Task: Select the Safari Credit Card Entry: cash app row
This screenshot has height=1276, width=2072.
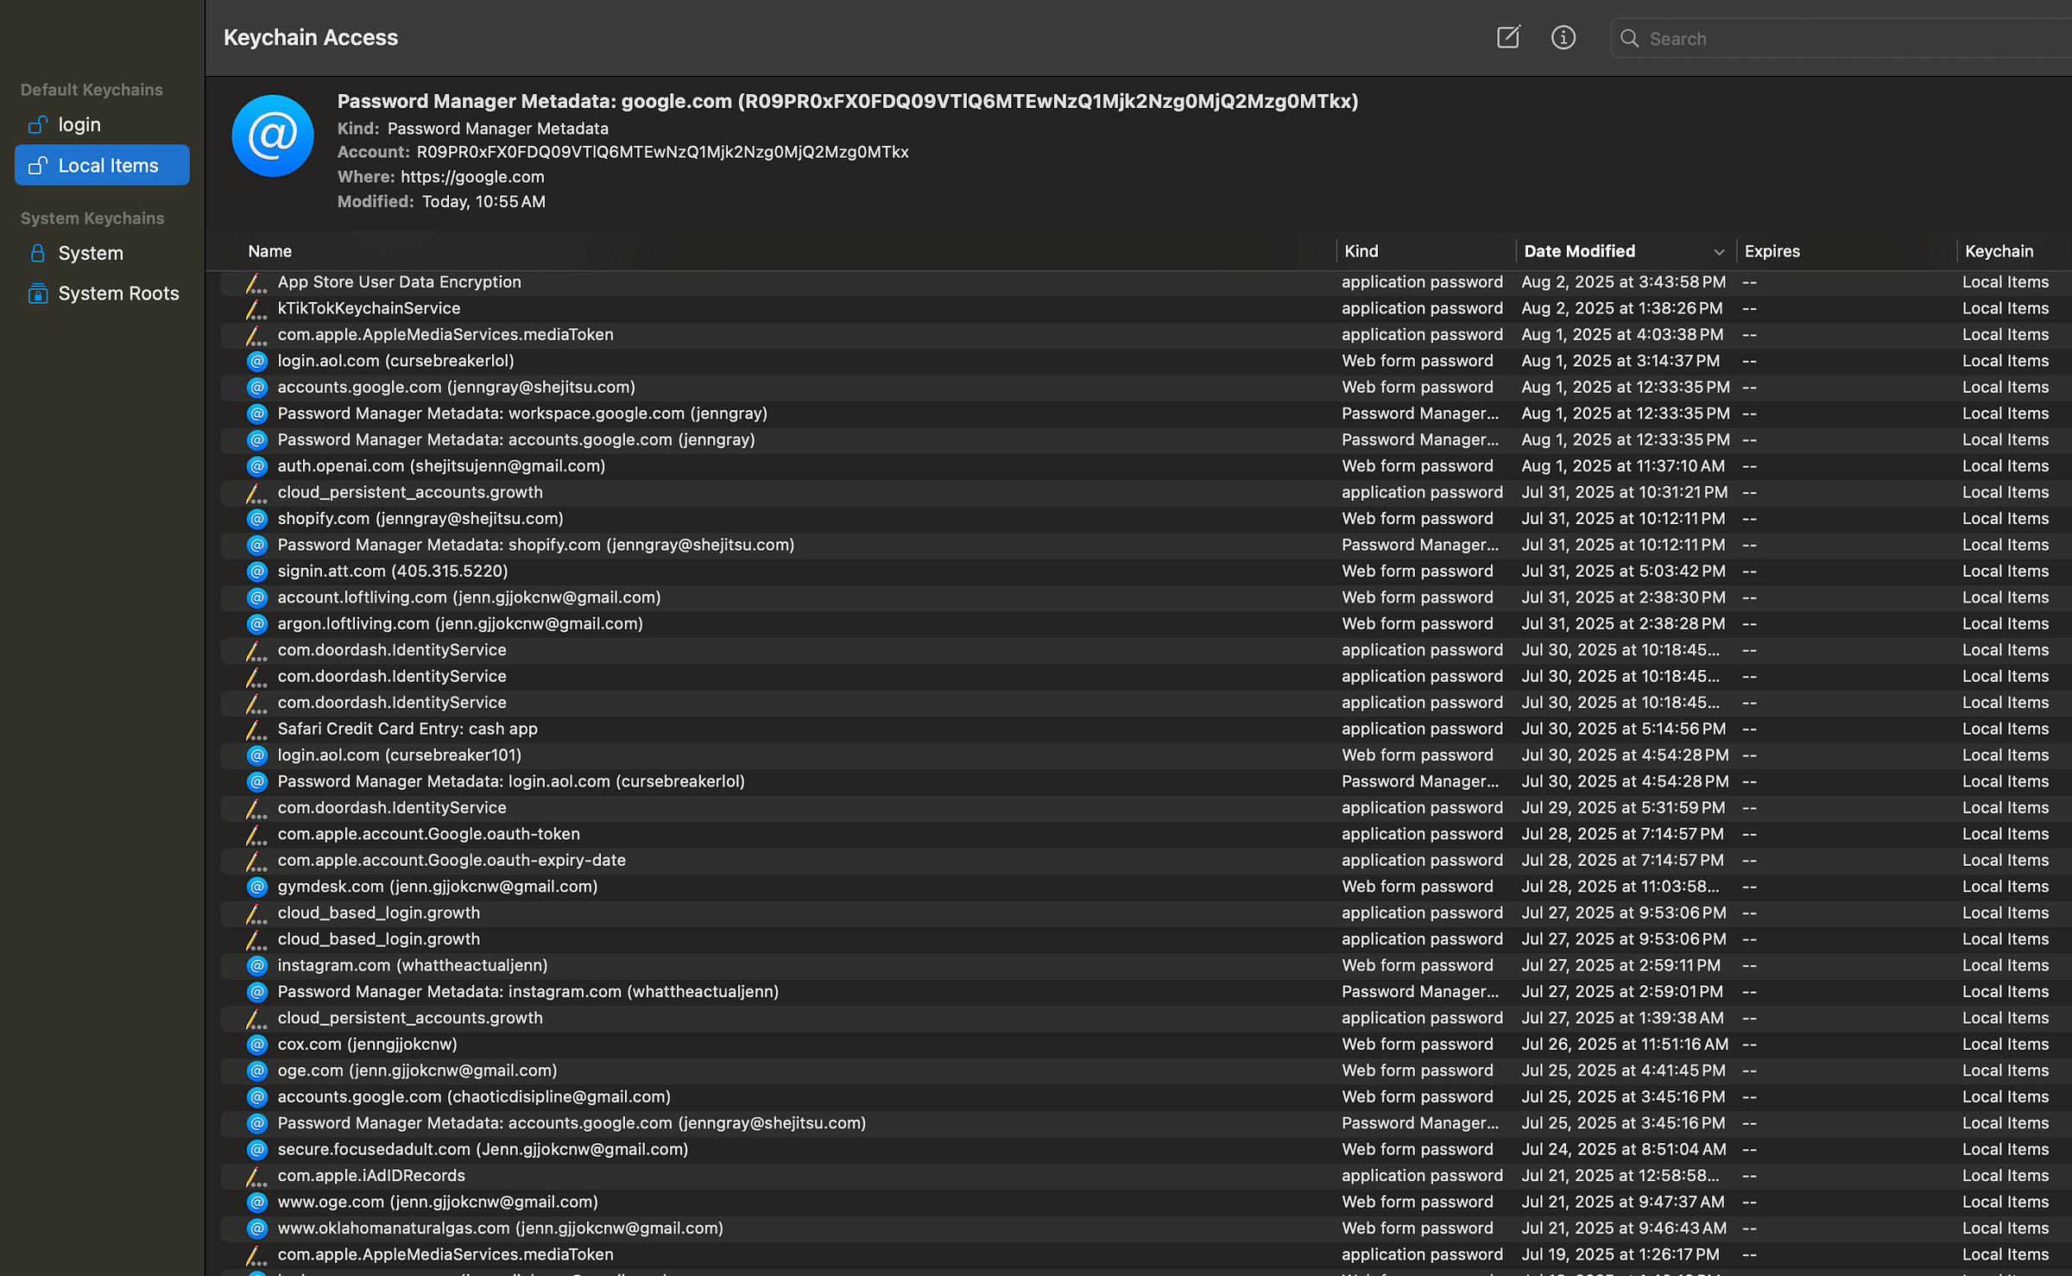Action: tap(407, 729)
